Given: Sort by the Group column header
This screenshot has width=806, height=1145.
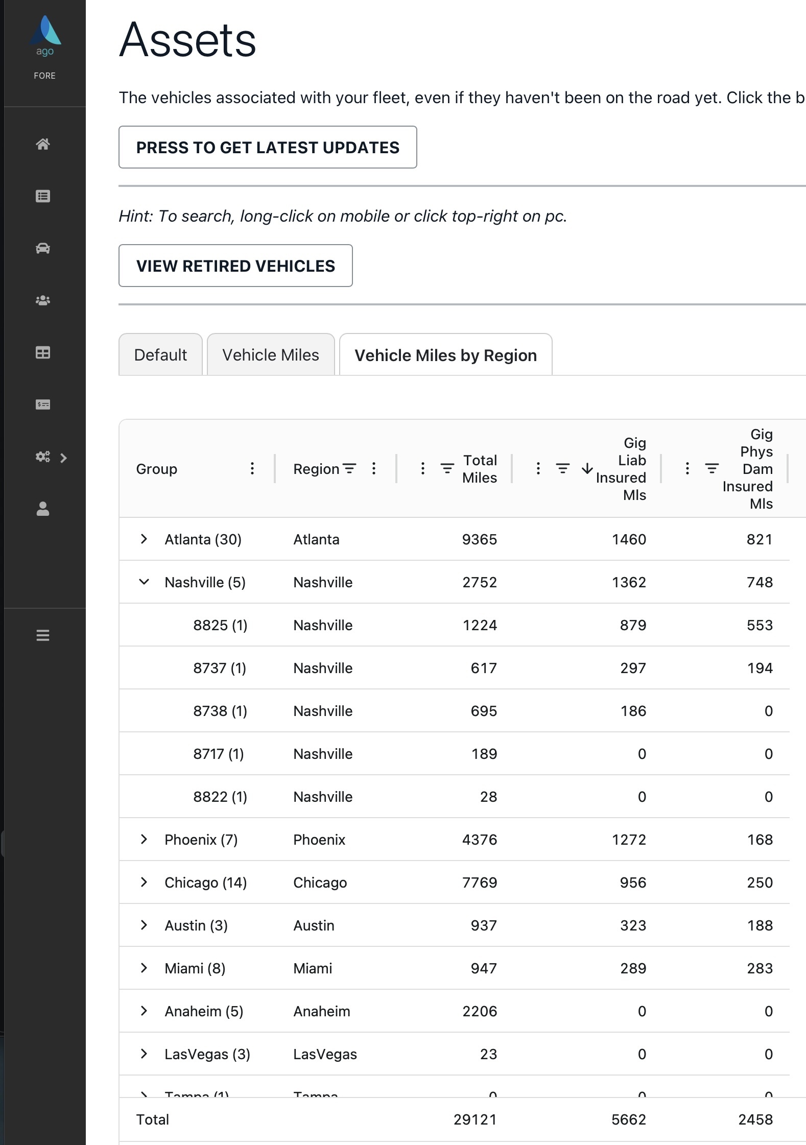Looking at the screenshot, I should 156,469.
